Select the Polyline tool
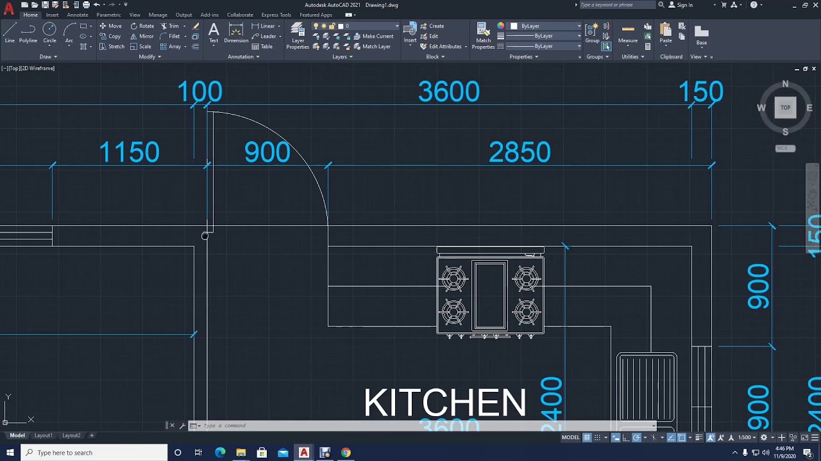This screenshot has height=461, width=821. 28,32
